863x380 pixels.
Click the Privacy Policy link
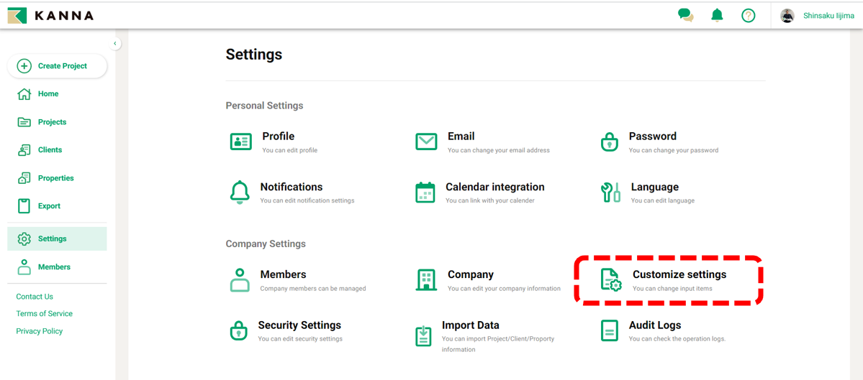click(x=40, y=331)
